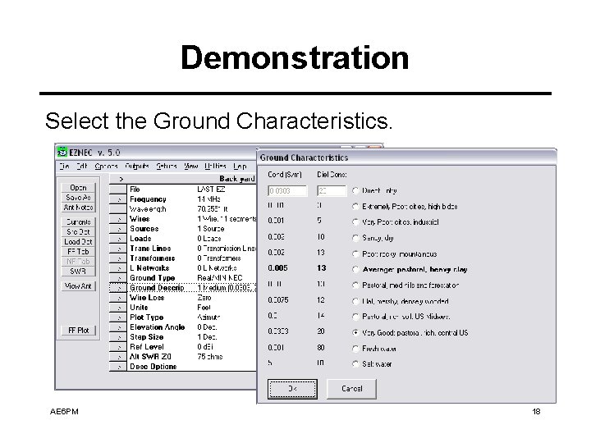Click the Ground Descrip label text

pyautogui.click(x=157, y=288)
